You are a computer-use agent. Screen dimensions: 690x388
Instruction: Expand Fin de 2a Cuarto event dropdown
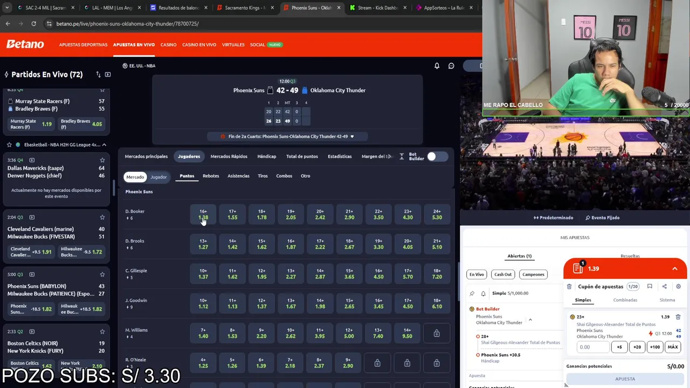[352, 136]
